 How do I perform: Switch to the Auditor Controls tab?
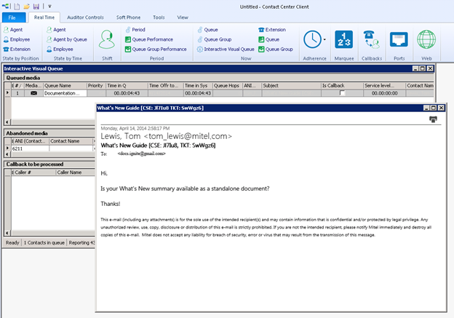pos(85,17)
